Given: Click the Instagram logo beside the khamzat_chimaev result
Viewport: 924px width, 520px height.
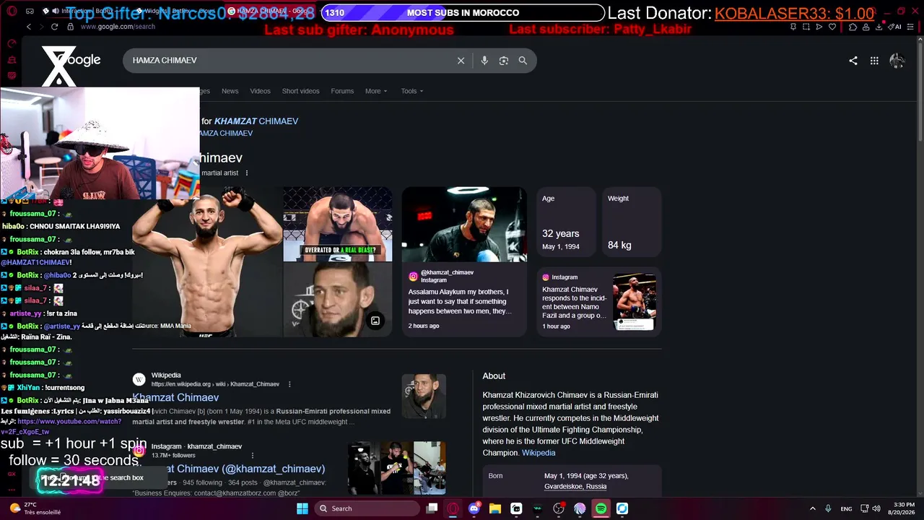Looking at the screenshot, I should (139, 451).
